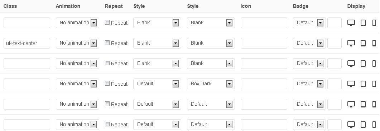Tick Repeat checkbox in the Box Dark row
The image size is (380, 131).
(x=107, y=84)
